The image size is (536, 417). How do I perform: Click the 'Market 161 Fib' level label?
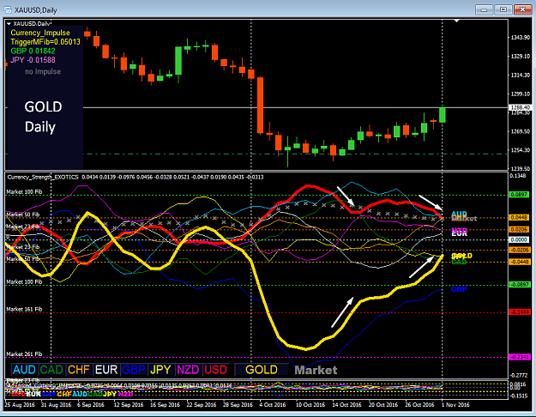click(24, 309)
